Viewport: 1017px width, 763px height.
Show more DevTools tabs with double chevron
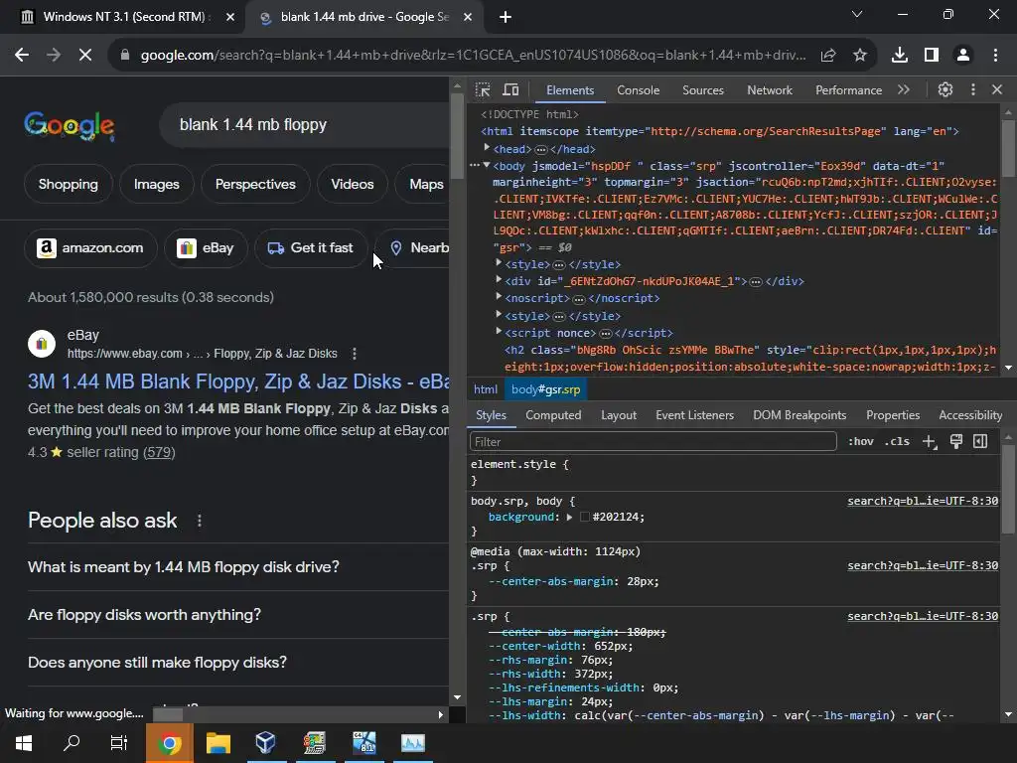(904, 89)
